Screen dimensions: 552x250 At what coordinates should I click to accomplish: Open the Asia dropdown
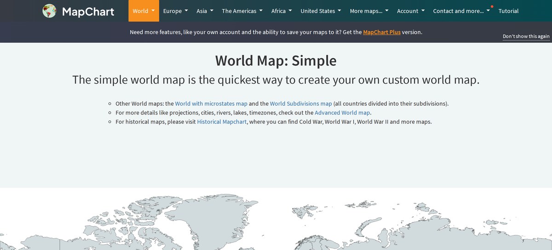pyautogui.click(x=205, y=11)
